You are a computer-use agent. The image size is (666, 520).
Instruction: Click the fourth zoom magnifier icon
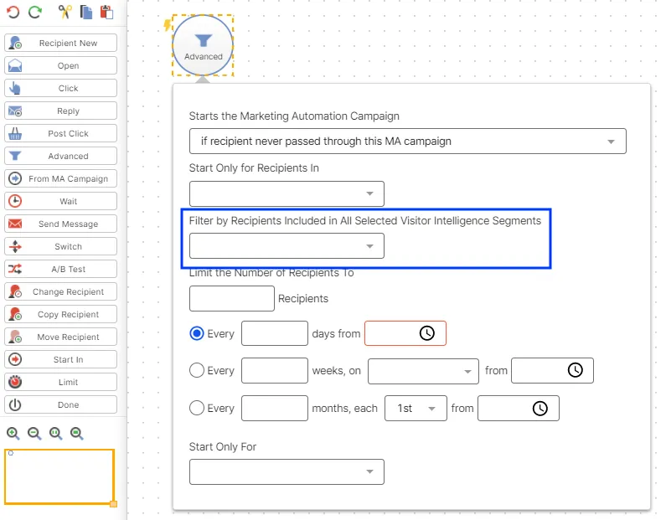coord(77,433)
